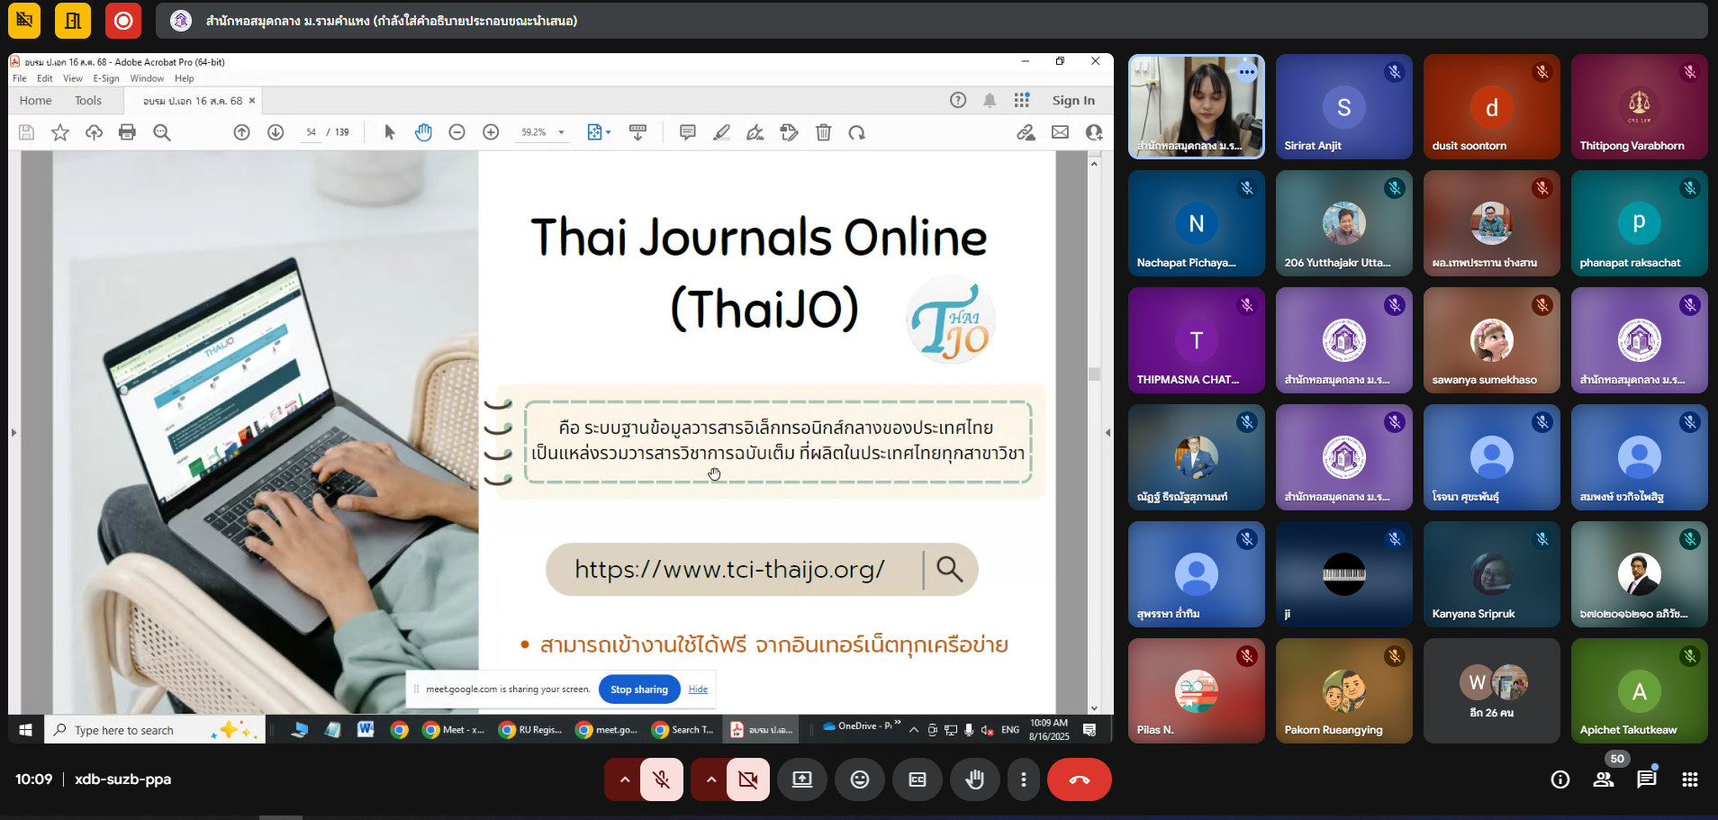This screenshot has width=1718, height=820.
Task: Open the View menu in Acrobat
Action: (73, 78)
